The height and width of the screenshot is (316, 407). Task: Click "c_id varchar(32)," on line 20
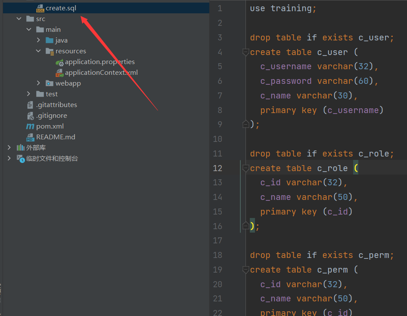304,285
